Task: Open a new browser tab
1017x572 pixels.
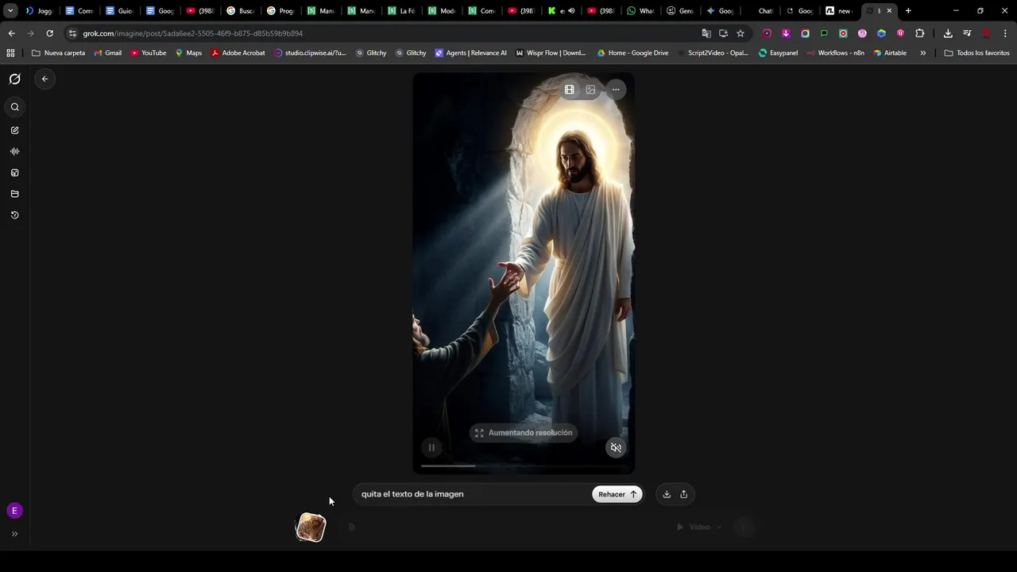Action: (x=908, y=11)
